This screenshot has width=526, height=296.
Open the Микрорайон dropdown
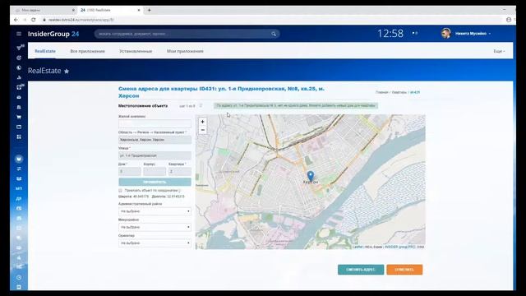pos(155,227)
